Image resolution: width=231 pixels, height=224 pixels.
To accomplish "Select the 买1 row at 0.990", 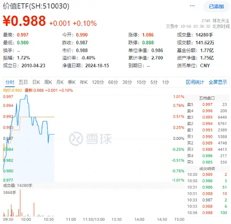I will [207, 136].
